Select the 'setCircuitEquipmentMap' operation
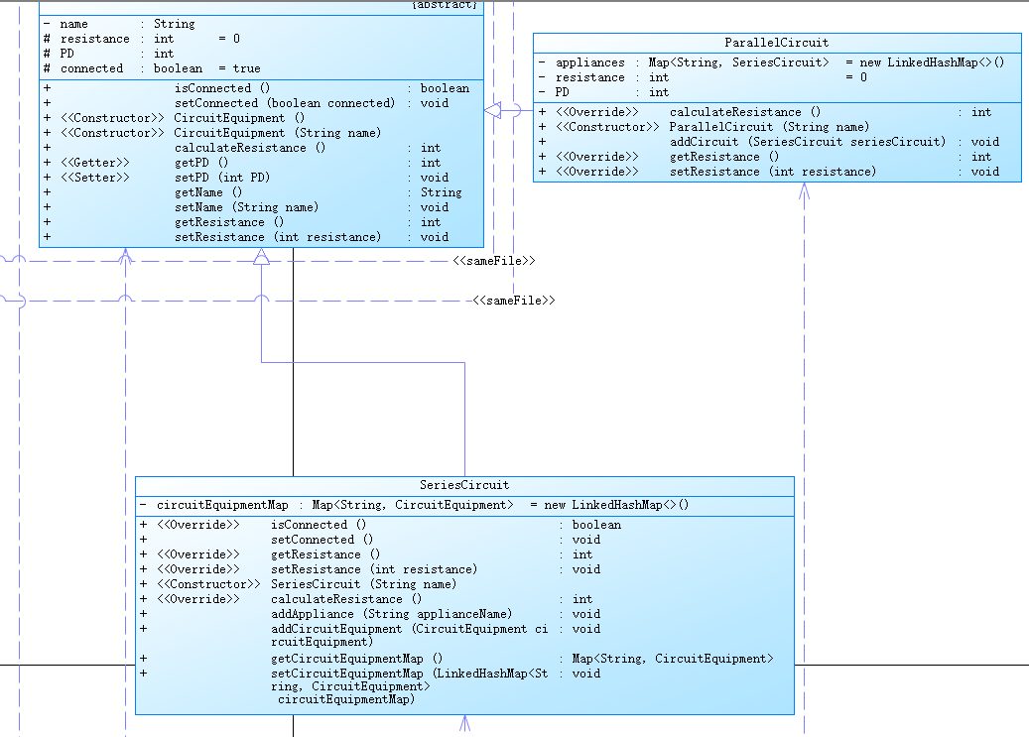The height and width of the screenshot is (737, 1029). click(x=369, y=685)
